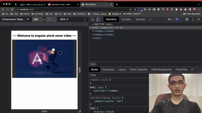Open the 1 issue indicator
The width and height of the screenshot is (202, 113).
pos(178,19)
